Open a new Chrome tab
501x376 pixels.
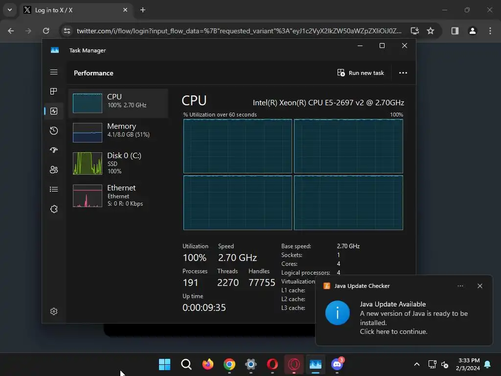(143, 10)
